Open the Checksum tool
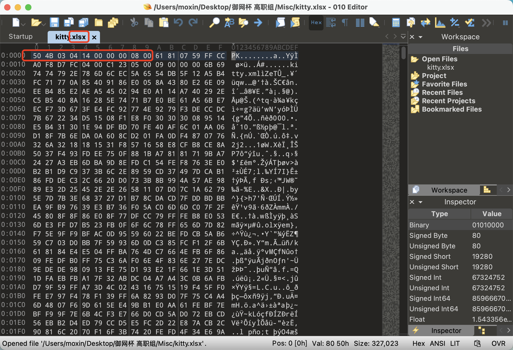513x350 pixels. 470,23
